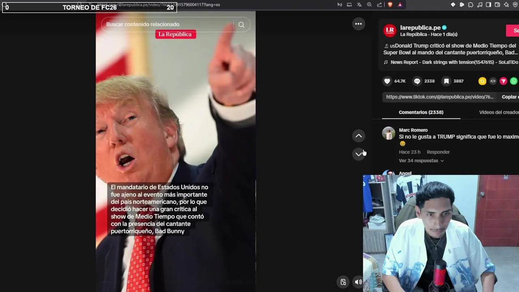This screenshot has width=519, height=292.
Task: Click the cast screen icon in address bar
Action: coord(349,5)
